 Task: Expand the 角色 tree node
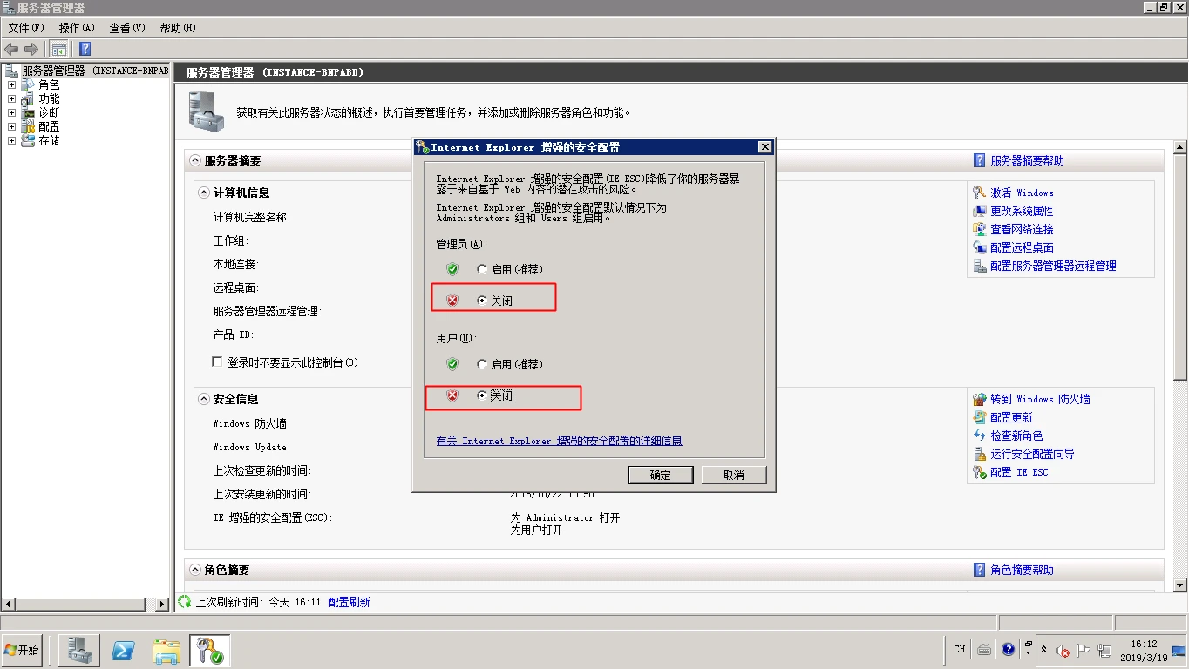(11, 84)
